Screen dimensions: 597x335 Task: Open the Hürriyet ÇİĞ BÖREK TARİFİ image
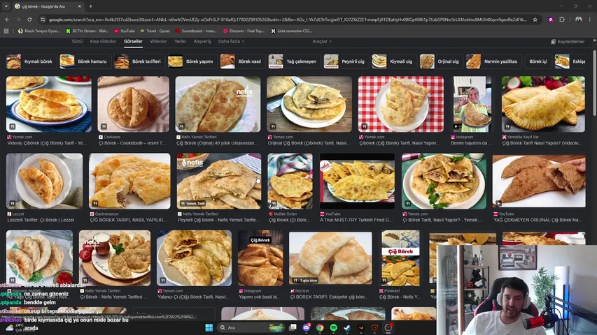[330, 258]
